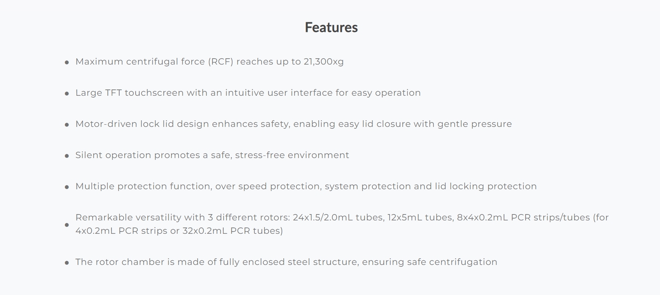The height and width of the screenshot is (295, 660).
Task: Click the bullet before Motor-driven lock lid
Action: coord(67,125)
